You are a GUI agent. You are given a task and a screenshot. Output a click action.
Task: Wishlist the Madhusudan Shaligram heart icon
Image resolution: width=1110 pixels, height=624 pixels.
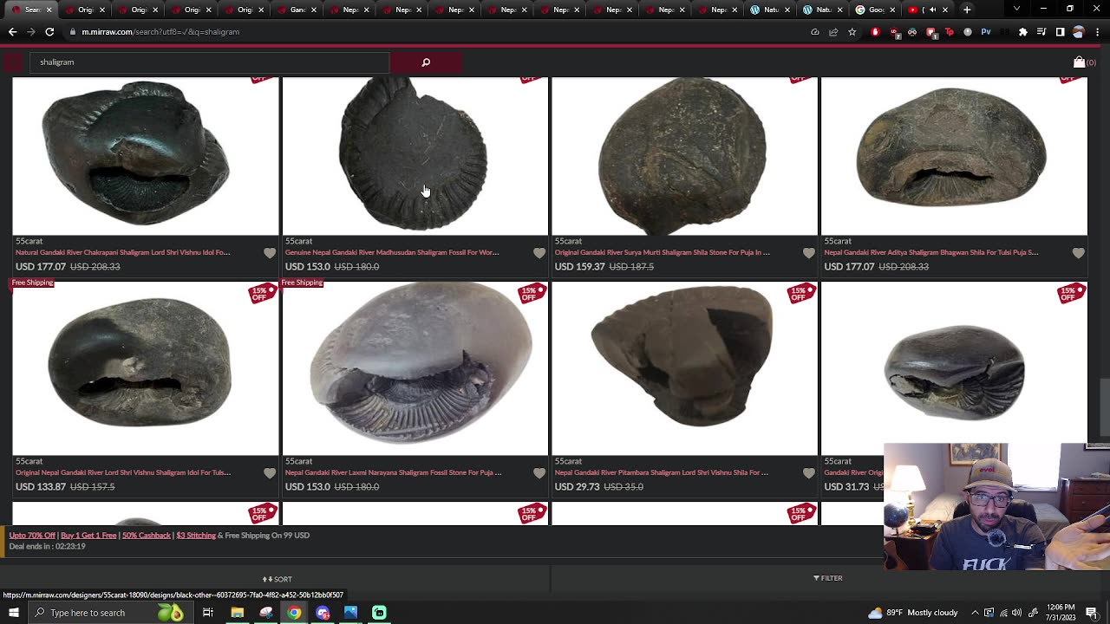pos(539,253)
